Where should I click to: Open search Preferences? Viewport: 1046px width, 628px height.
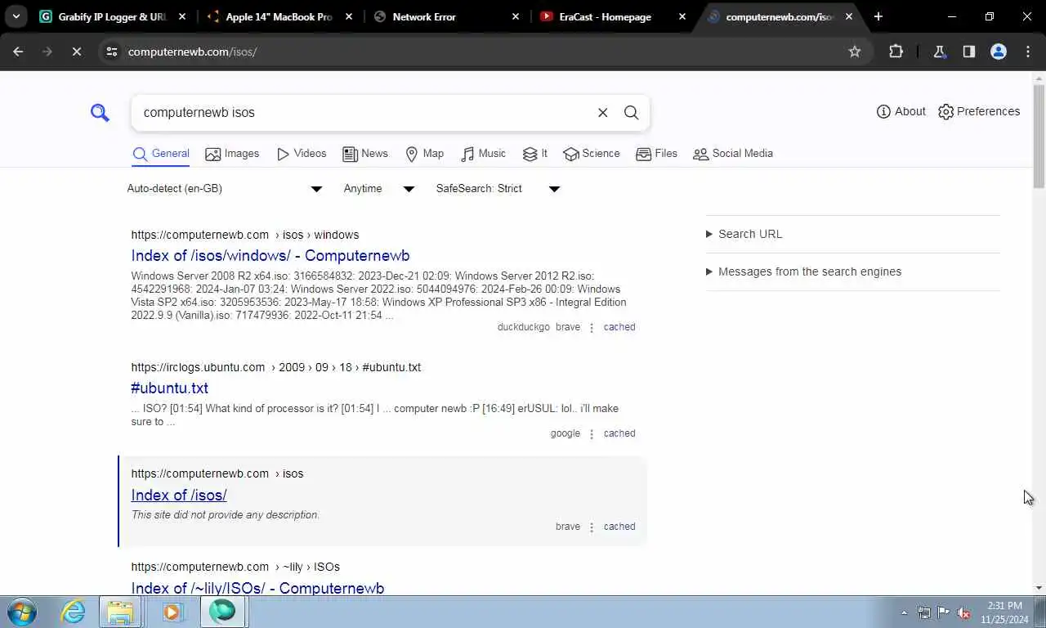979,111
